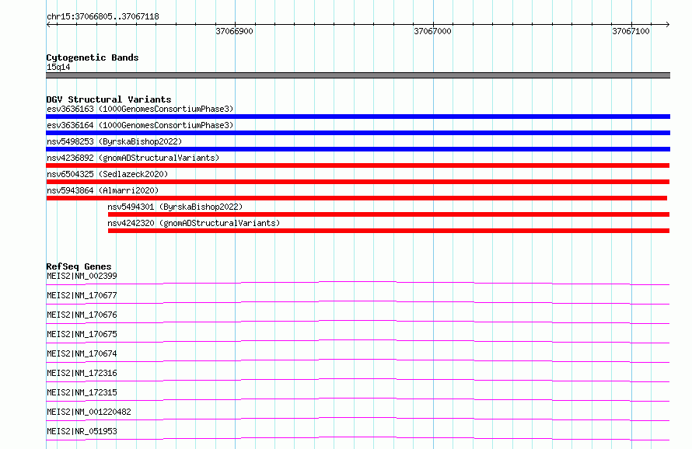Click the magenta line for MEIS2|NM_170674
This screenshot has width=692, height=449.
[x=358, y=360]
